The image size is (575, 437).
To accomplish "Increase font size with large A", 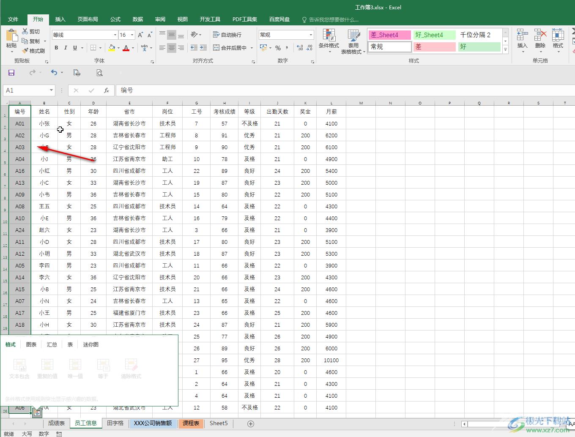I will click(140, 35).
